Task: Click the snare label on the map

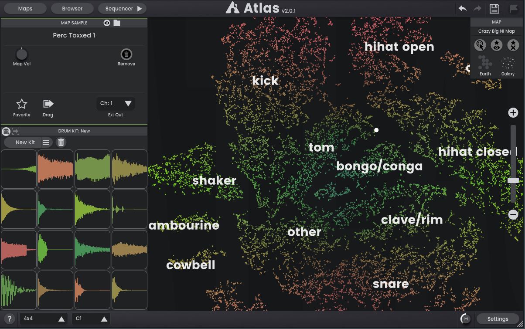Action: pos(391,284)
